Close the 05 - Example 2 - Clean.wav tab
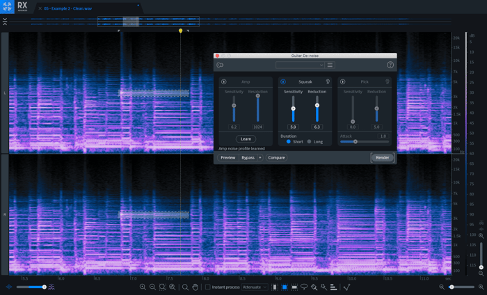Viewport: 487px width, 295px height. [40, 8]
